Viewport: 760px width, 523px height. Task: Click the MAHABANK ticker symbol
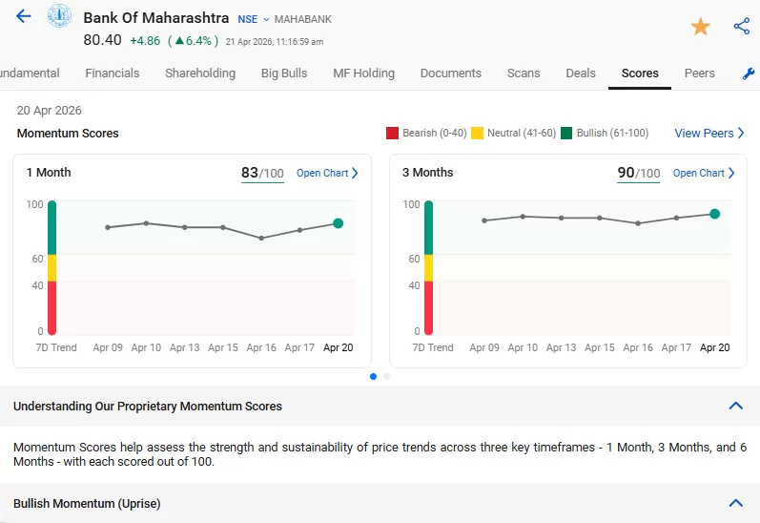click(x=303, y=19)
